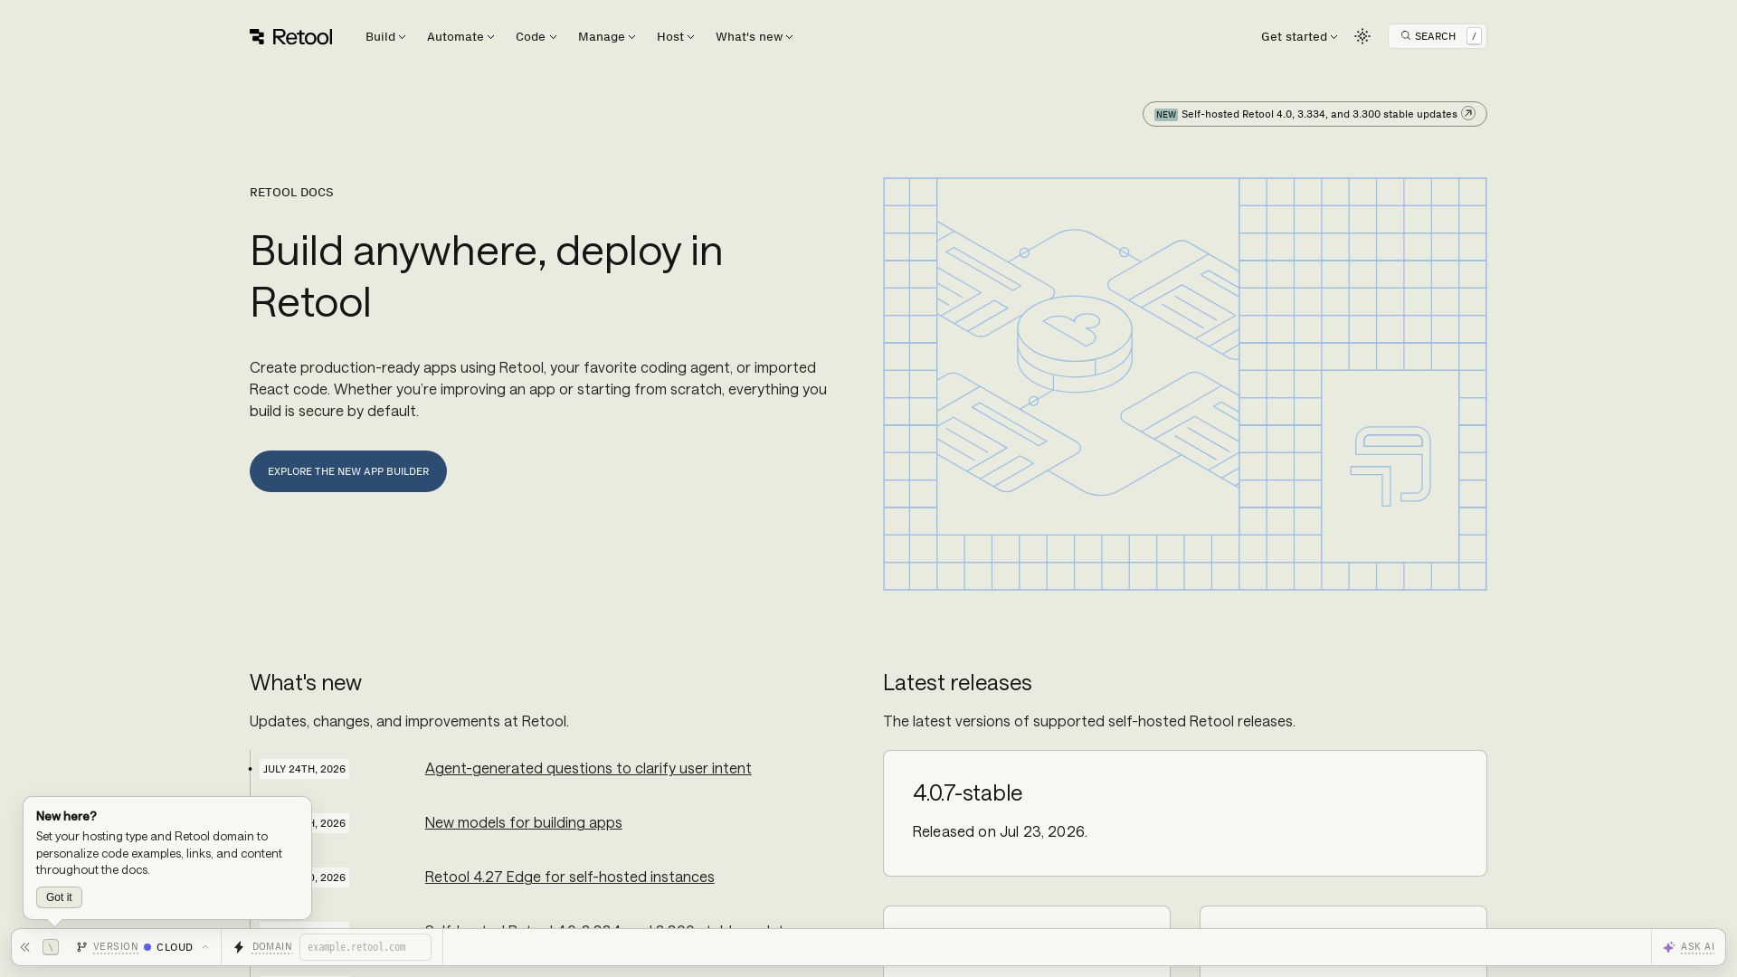The width and height of the screenshot is (1737, 977).
Task: Click the July 24th, 2026 date tag
Action: pyautogui.click(x=304, y=769)
